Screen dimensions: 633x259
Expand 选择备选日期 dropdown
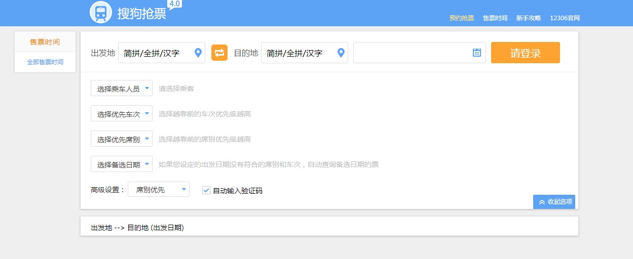(x=122, y=164)
